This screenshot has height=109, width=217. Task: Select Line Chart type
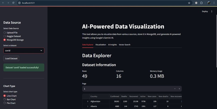click(10, 96)
